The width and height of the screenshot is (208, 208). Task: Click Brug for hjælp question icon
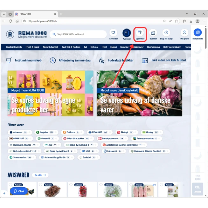point(166,33)
